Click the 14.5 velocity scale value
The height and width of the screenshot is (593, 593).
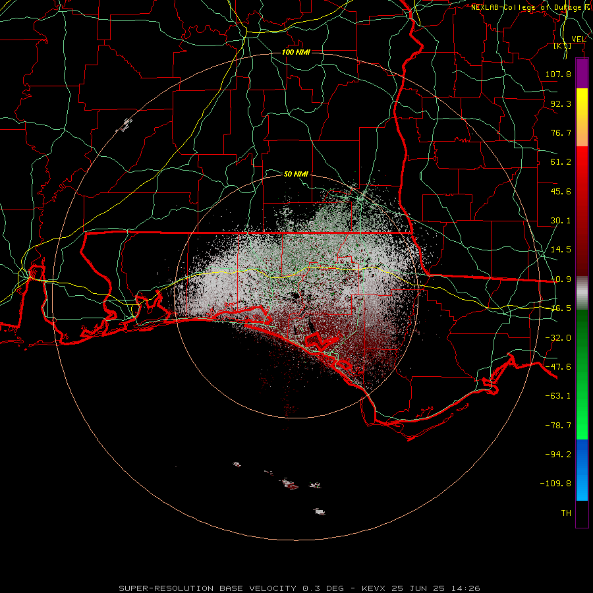click(x=561, y=250)
